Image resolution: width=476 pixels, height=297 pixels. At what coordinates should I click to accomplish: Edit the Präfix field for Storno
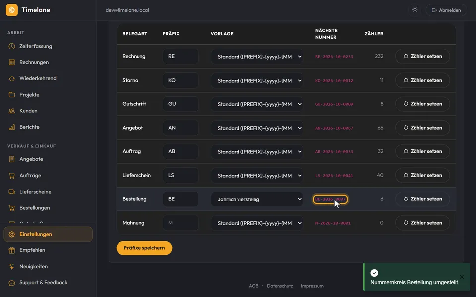click(180, 80)
